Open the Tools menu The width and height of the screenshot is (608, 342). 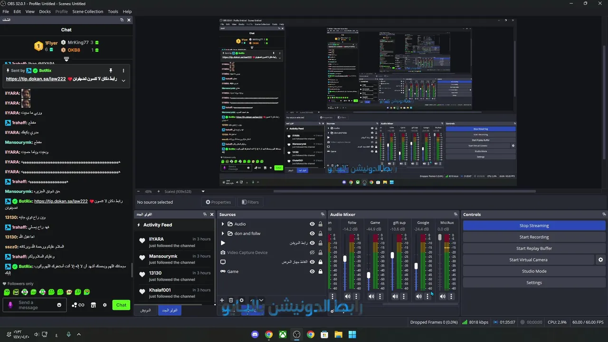coord(113,11)
